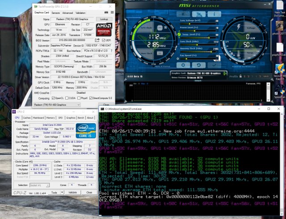Image resolution: width=286 pixels, height=219 pixels.
Task: Toggle the UEFI checkbox
Action: (x=104, y=39)
